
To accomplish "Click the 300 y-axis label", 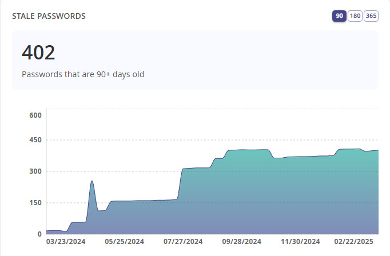I will (35, 171).
